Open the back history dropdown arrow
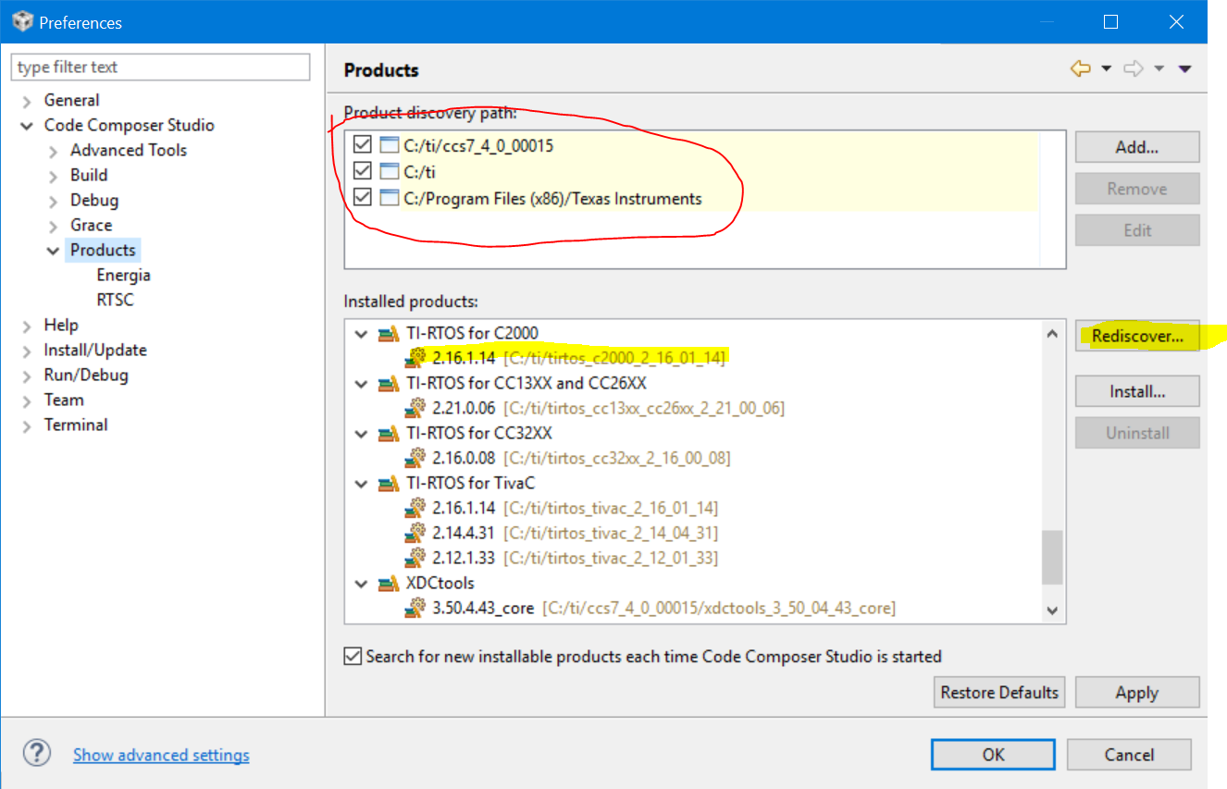Viewport: 1227px width, 789px height. coord(1107,69)
